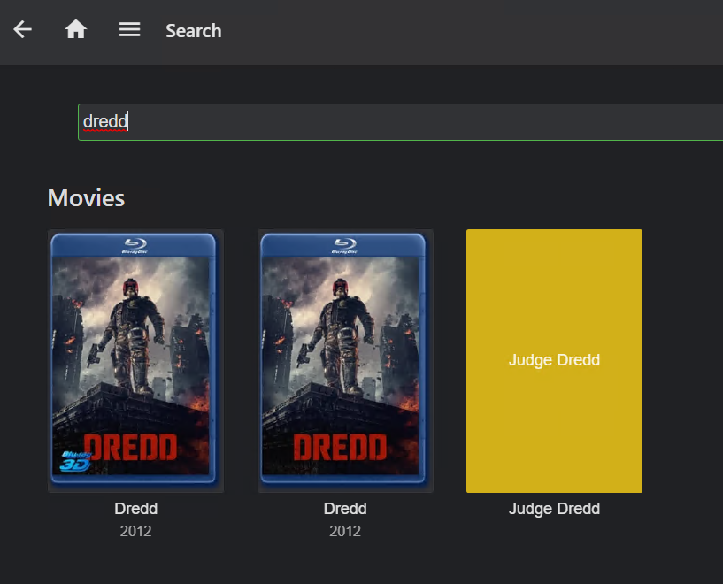Click the 2012 year label under first Dredd
The width and height of the screenshot is (723, 584).
135,531
